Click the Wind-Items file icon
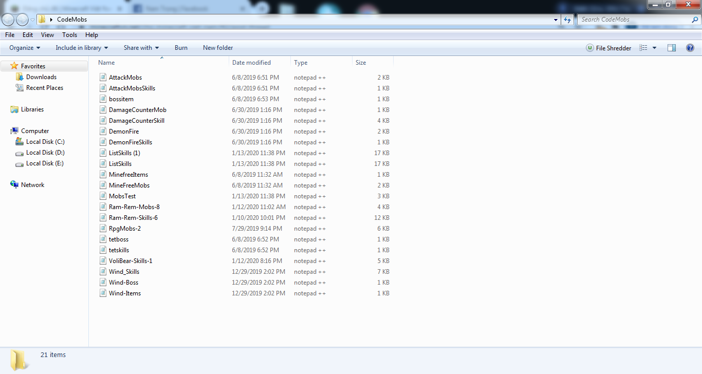Image resolution: width=702 pixels, height=374 pixels. [103, 293]
